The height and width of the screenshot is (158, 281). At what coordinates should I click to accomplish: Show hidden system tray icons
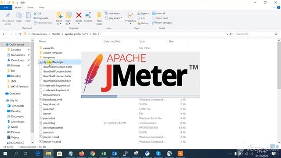230,154
